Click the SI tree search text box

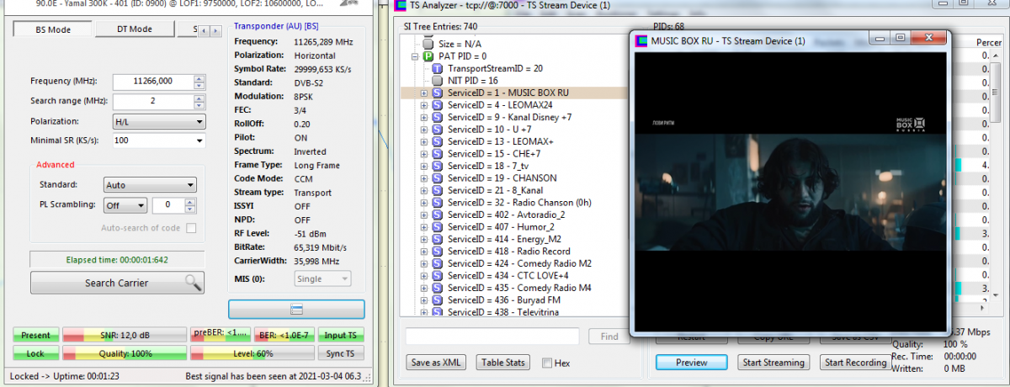(492, 337)
